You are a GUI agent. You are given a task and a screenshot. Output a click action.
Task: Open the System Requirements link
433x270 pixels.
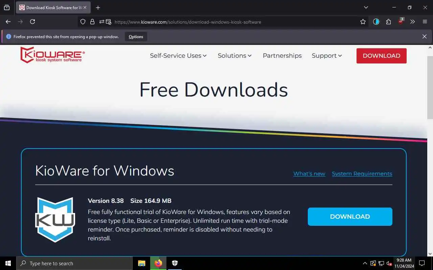(362, 174)
